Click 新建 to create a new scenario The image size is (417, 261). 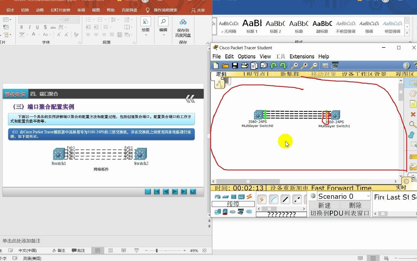click(324, 205)
